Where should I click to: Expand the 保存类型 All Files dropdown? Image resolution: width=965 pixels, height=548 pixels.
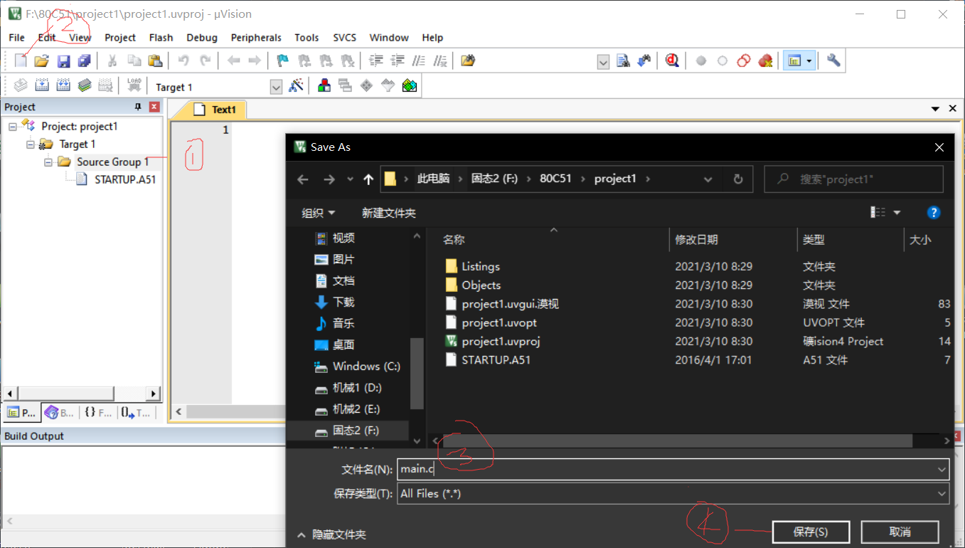tap(942, 493)
